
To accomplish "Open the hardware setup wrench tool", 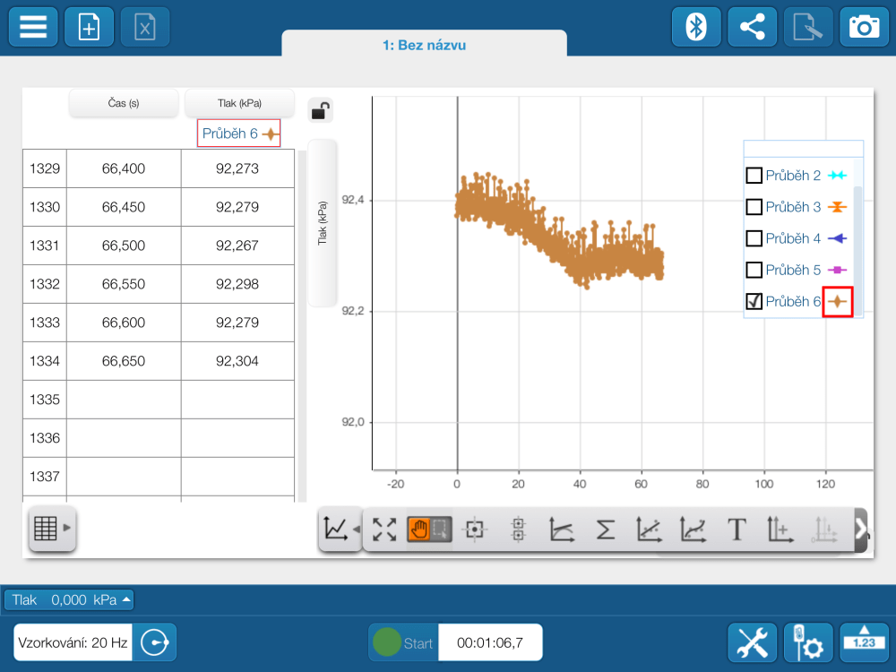I will (752, 642).
